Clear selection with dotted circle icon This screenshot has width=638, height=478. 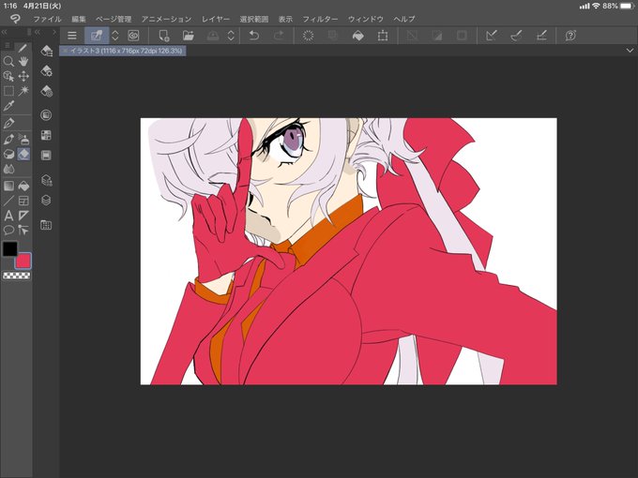point(309,36)
